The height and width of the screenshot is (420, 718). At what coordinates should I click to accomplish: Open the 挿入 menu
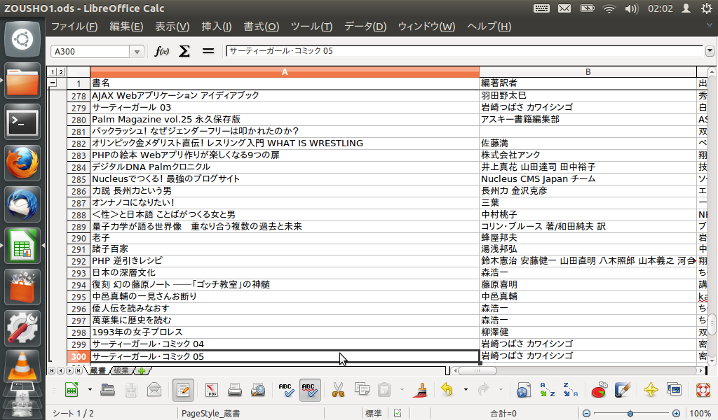(x=217, y=27)
